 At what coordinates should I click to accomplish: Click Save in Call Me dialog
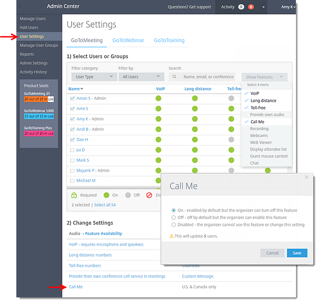pos(297,253)
